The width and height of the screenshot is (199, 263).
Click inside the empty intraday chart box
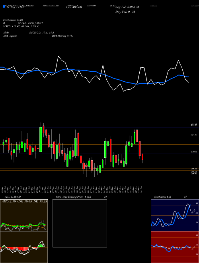tap(80, 223)
